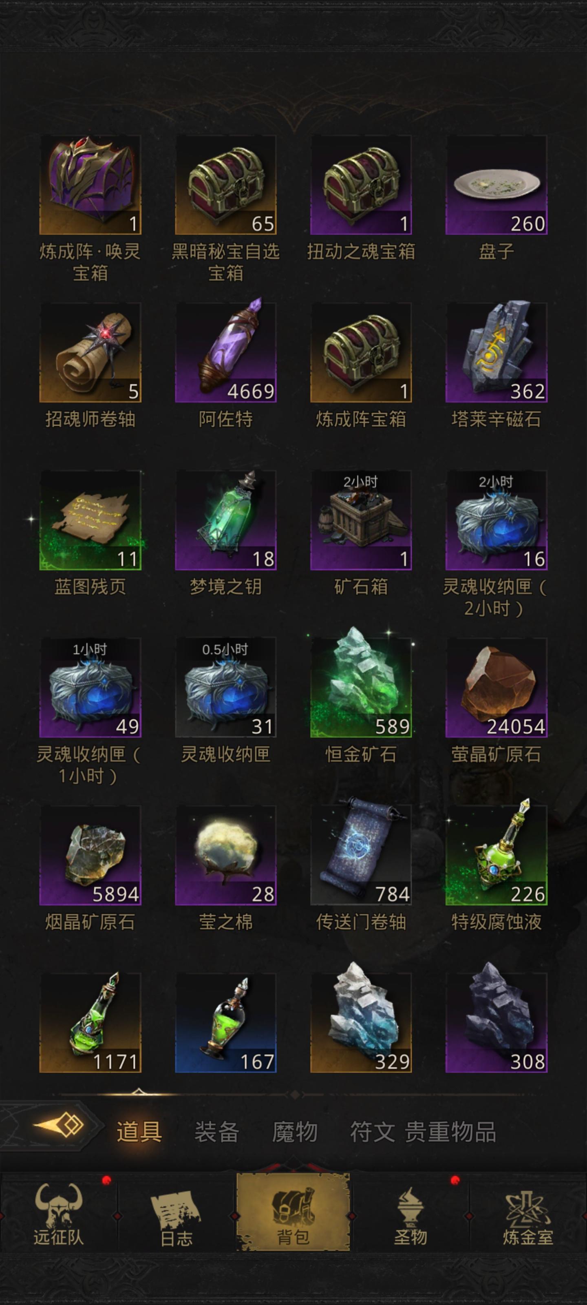The image size is (587, 1305).
Task: Select the 恒金矿石 green crystal ore
Action: 361,688
